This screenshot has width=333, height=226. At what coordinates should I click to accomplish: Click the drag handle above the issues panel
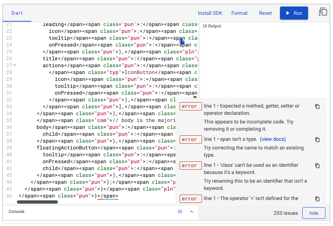195,97
